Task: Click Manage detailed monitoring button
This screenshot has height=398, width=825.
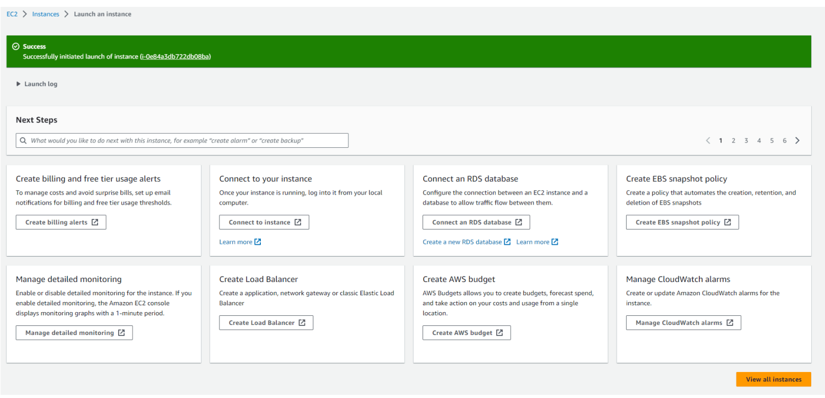Action: coord(74,333)
